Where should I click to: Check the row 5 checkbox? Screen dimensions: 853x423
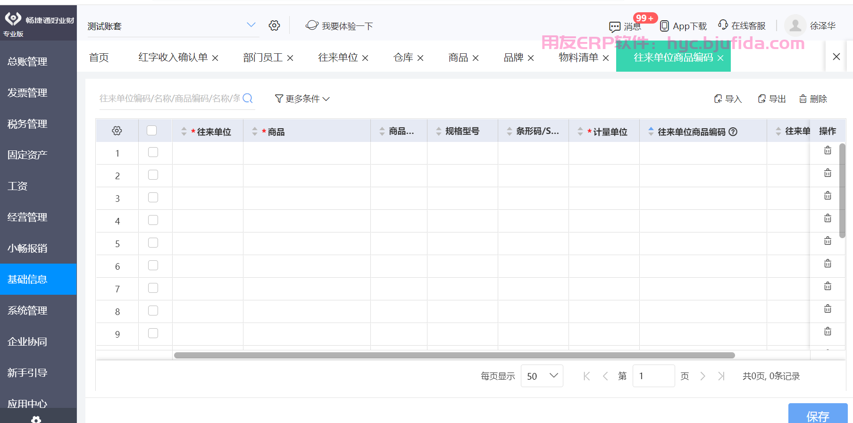(x=153, y=242)
